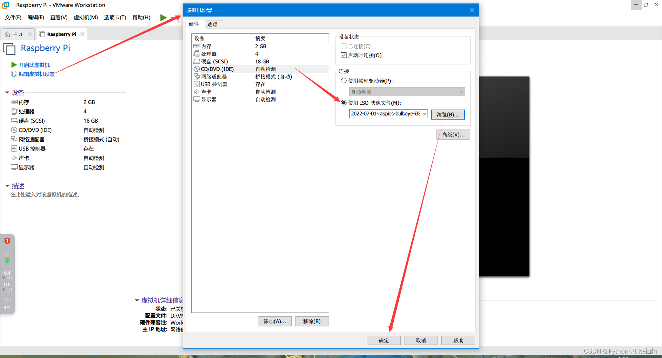Close the 主页 tab

pos(30,34)
